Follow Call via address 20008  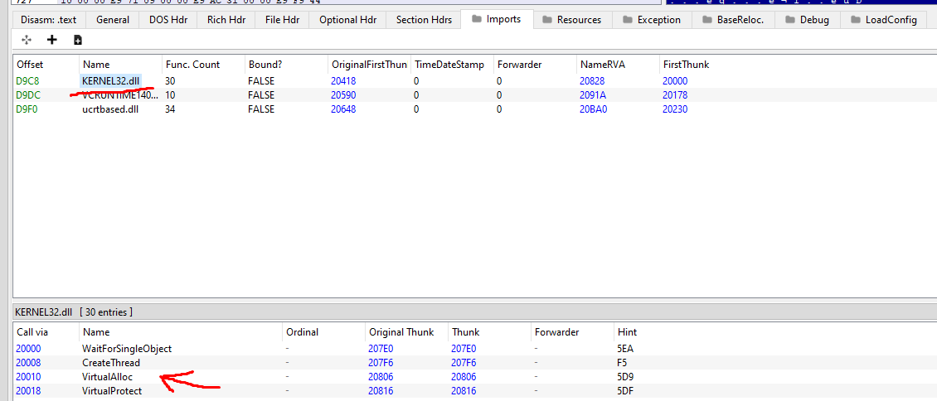29,362
